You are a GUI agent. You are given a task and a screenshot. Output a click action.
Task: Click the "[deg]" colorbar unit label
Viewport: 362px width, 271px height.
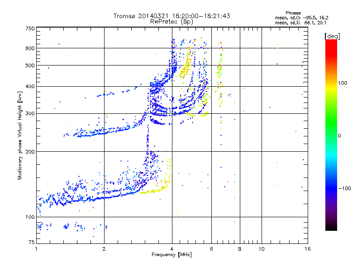332,36
